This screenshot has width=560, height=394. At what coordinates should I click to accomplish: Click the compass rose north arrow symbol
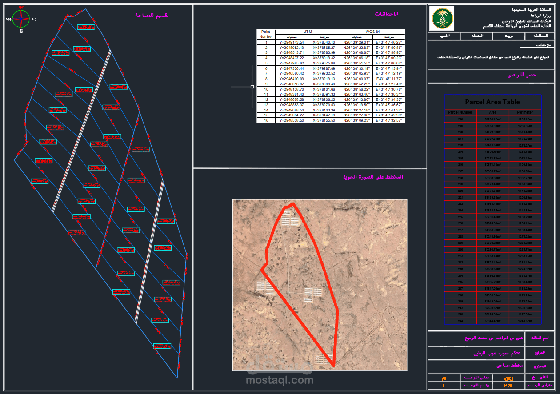[20, 19]
